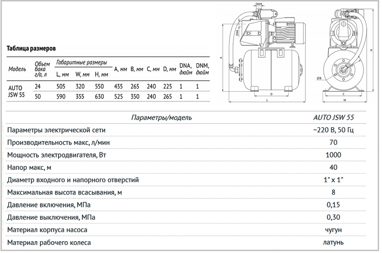Image resolution: width=382 pixels, height=253 pixels.
Task: Click 'Производительность макс, л/мин' row label
Action: 59,142
